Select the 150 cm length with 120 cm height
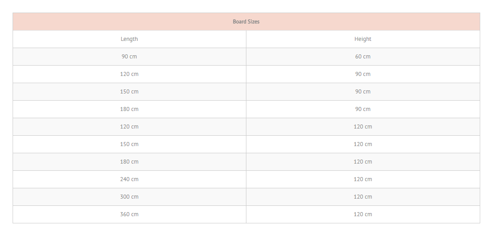This screenshot has width=491, height=240. [129, 144]
